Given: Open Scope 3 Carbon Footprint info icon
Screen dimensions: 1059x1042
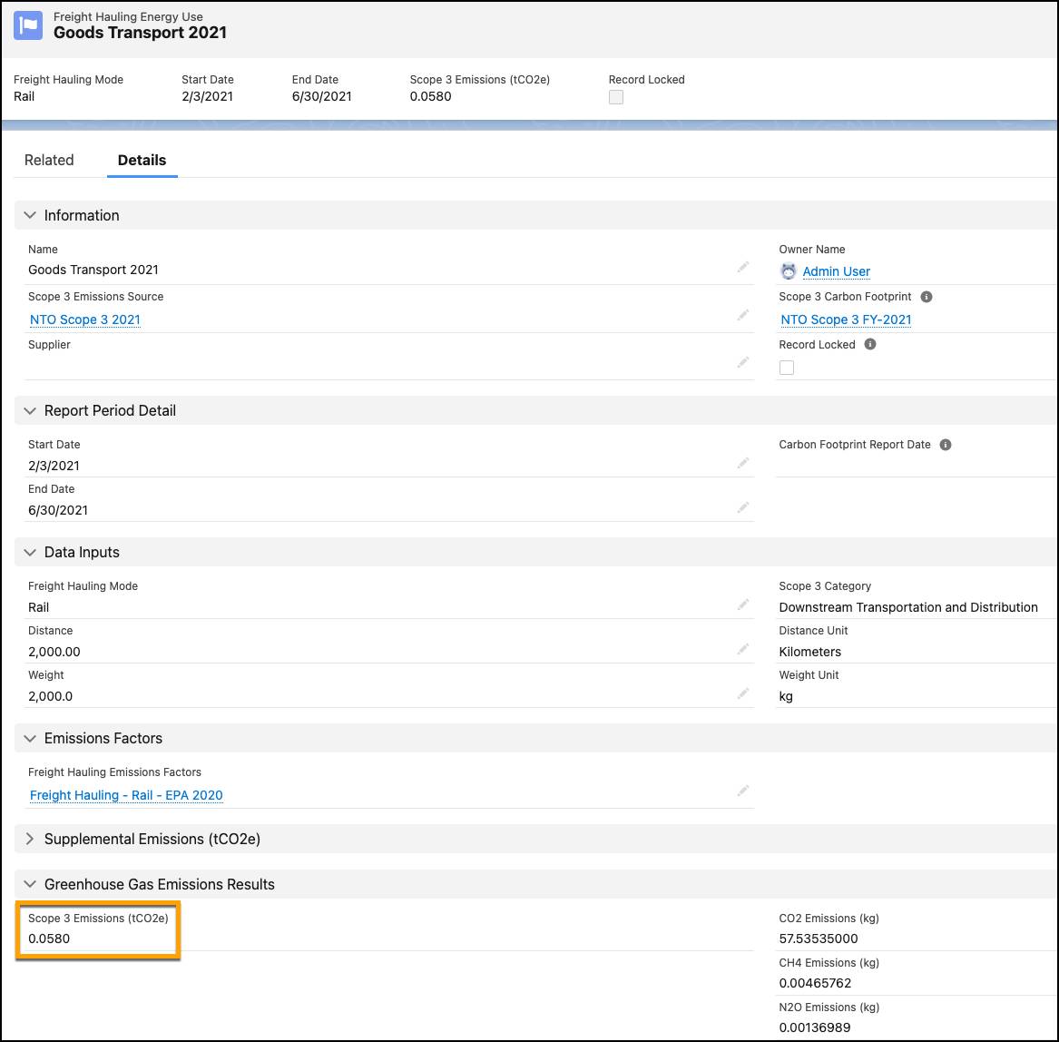Looking at the screenshot, I should coord(927,297).
